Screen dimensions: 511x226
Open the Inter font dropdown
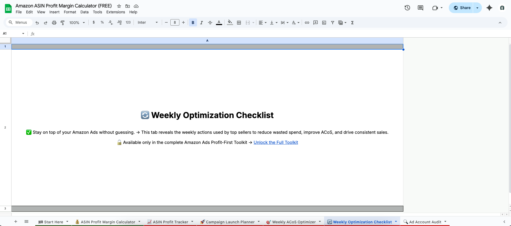148,23
